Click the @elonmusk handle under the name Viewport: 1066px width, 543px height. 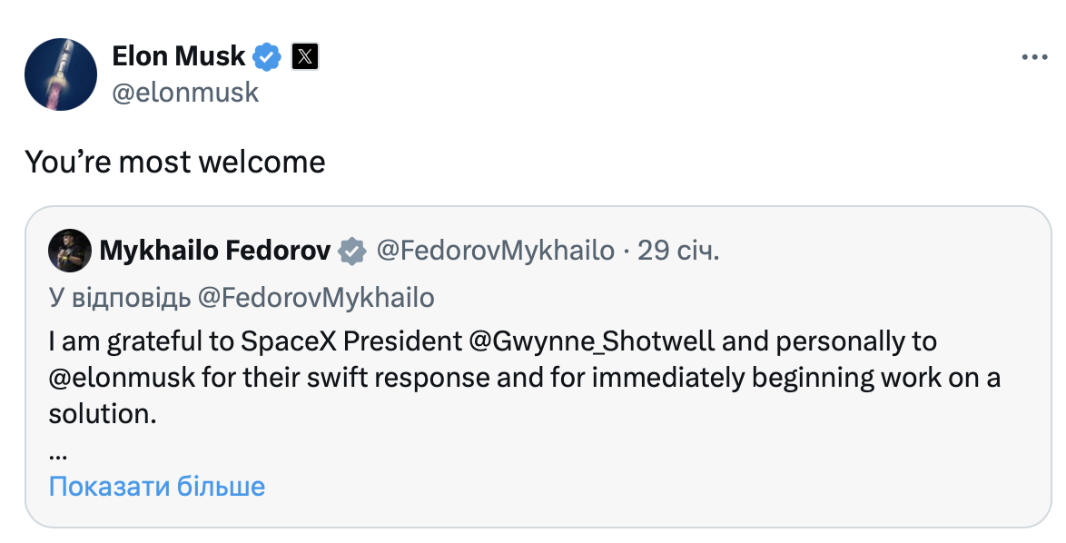coord(185,92)
